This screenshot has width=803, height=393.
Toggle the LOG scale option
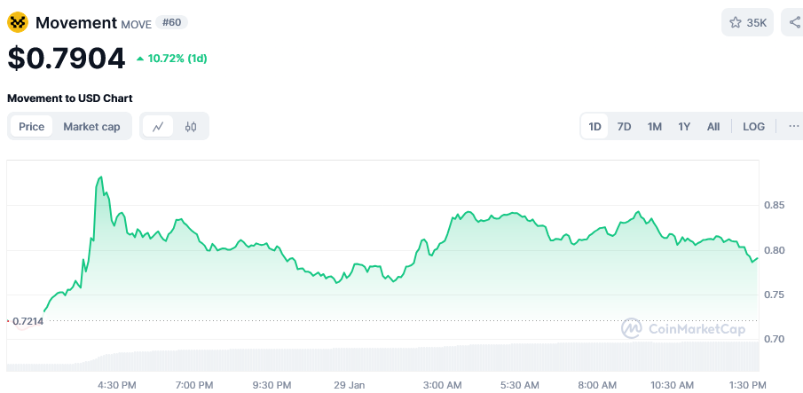pyautogui.click(x=754, y=126)
